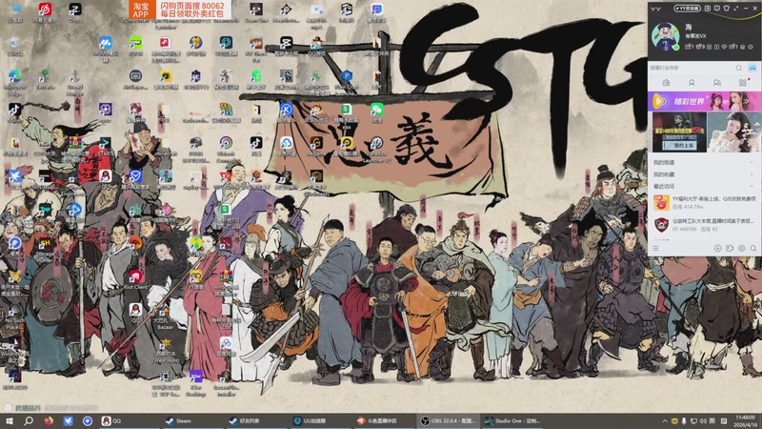762x429 pixels.
Task: Switch to the YY home tab
Action: pyautogui.click(x=666, y=83)
